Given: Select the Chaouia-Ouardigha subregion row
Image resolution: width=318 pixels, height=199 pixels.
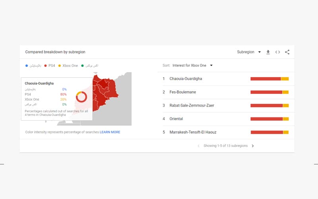Looking at the screenshot, I should coord(186,79).
